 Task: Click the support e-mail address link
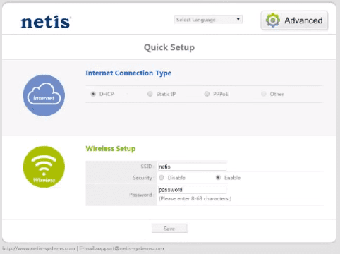click(x=121, y=248)
